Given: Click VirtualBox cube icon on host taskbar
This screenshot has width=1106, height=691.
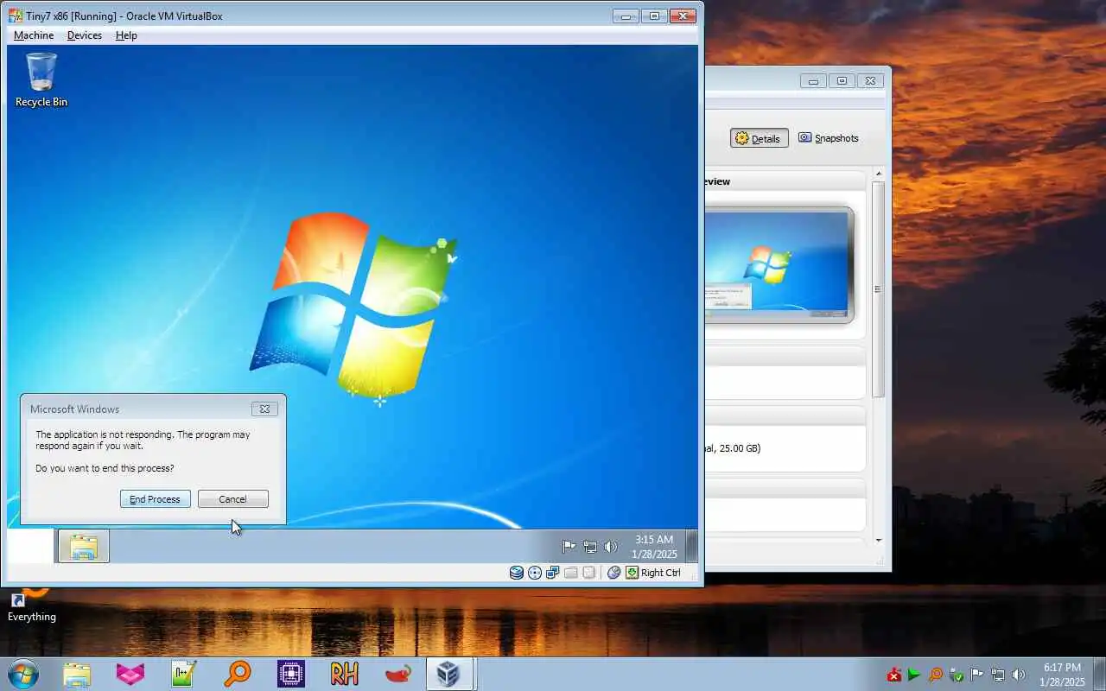Looking at the screenshot, I should click(449, 674).
